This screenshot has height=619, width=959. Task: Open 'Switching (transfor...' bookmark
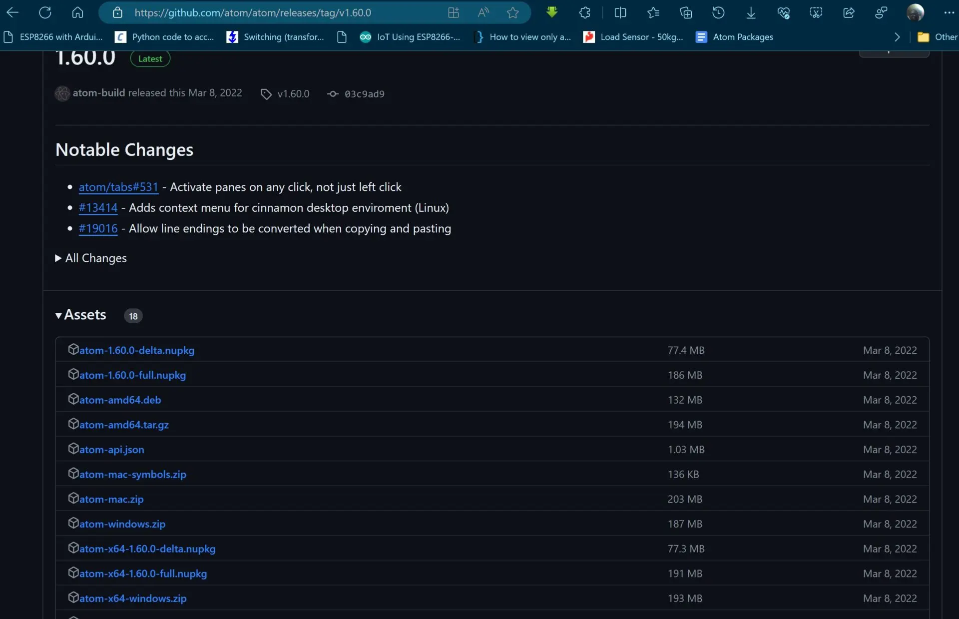(x=275, y=37)
